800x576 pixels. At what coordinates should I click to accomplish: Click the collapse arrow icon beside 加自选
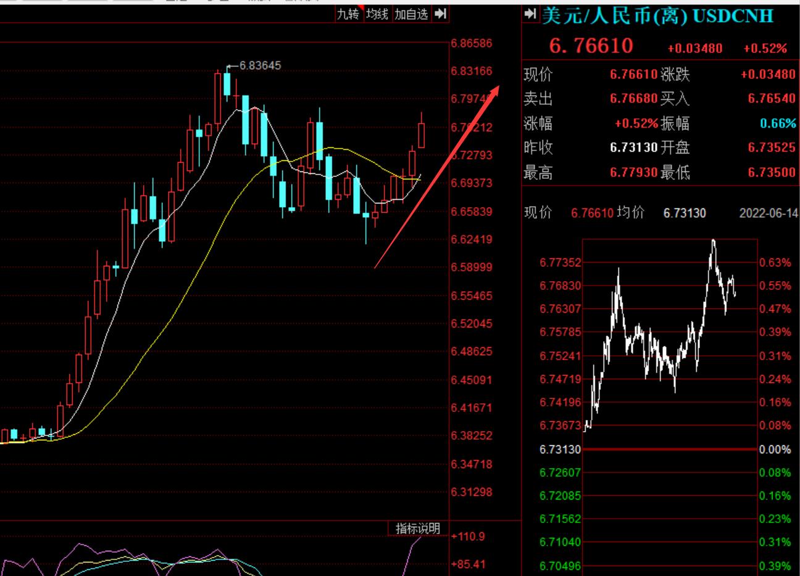pyautogui.click(x=440, y=14)
